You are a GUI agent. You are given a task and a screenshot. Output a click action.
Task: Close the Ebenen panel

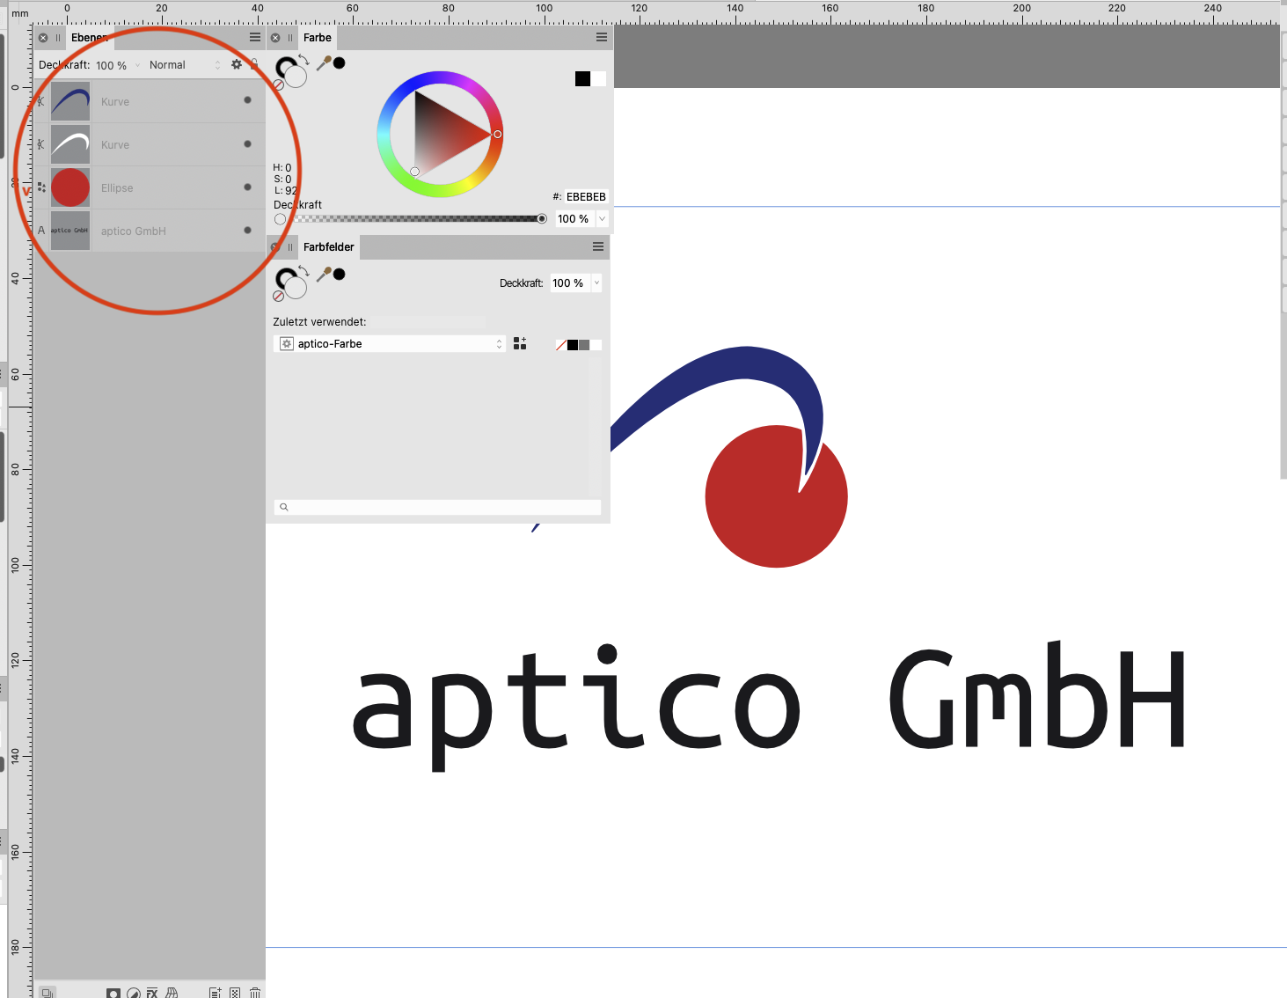click(43, 38)
